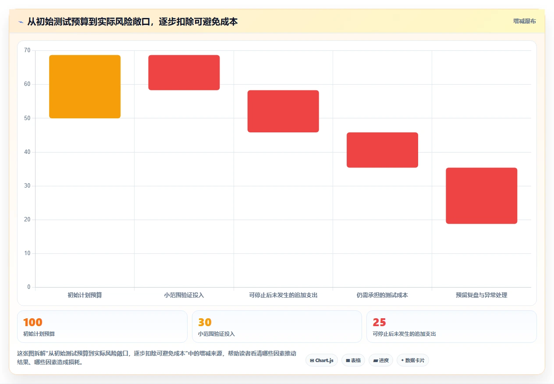
Task: Click the 30 小范围验证投入 data card
Action: tap(277, 327)
